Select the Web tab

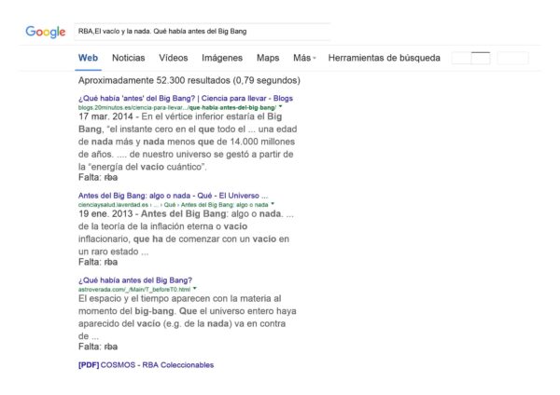pos(89,58)
